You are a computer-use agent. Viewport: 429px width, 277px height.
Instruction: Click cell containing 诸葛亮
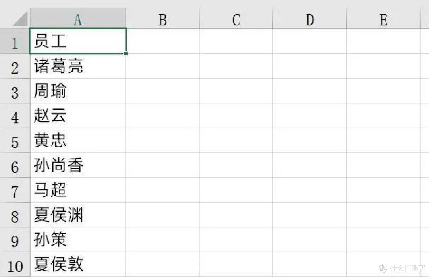tap(78, 66)
